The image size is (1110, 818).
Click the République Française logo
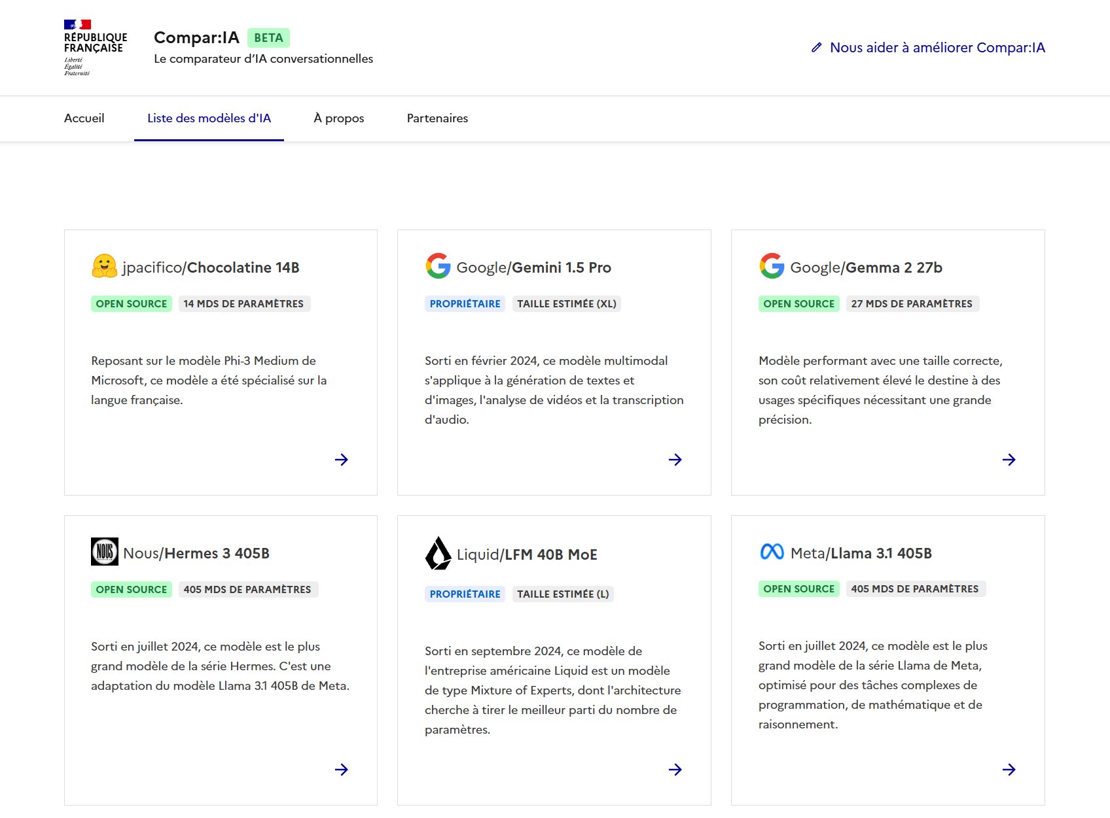pyautogui.click(x=96, y=48)
